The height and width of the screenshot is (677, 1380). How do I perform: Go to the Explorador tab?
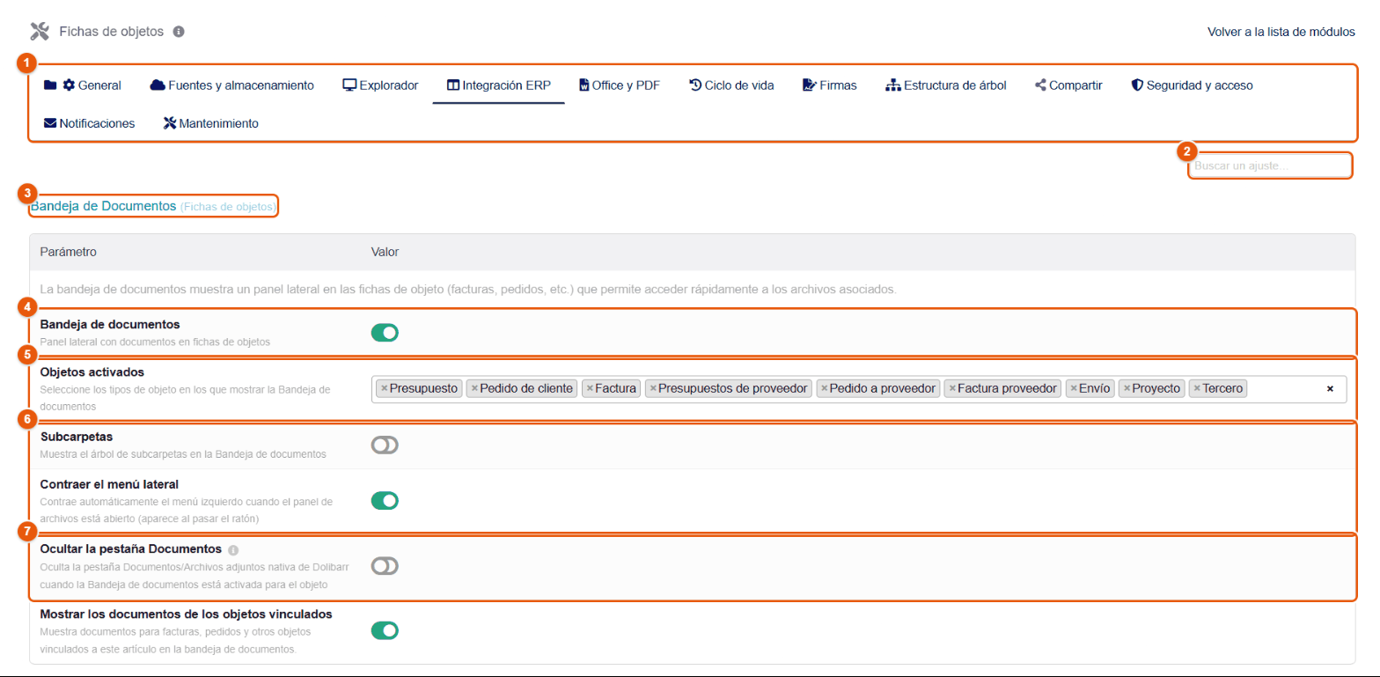coord(380,85)
